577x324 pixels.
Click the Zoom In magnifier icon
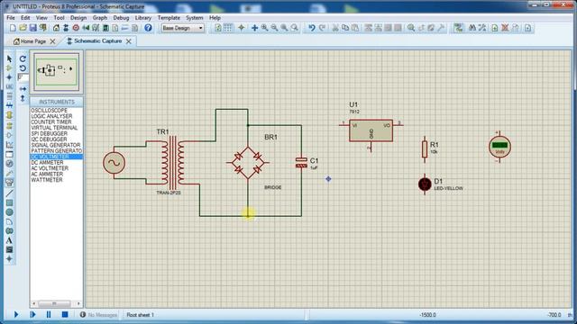pyautogui.click(x=264, y=28)
